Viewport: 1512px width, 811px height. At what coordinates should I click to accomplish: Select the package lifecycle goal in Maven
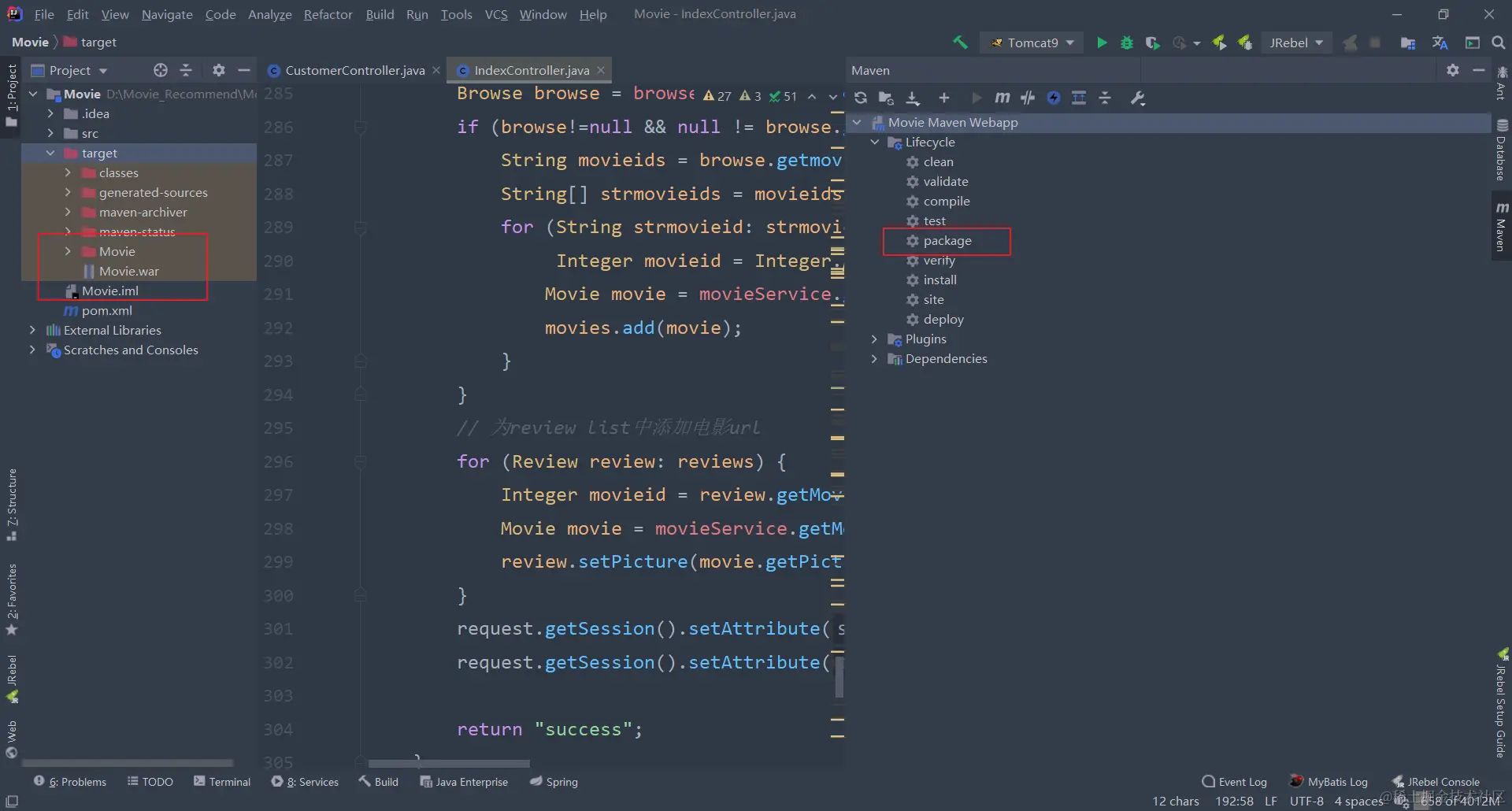(x=947, y=241)
